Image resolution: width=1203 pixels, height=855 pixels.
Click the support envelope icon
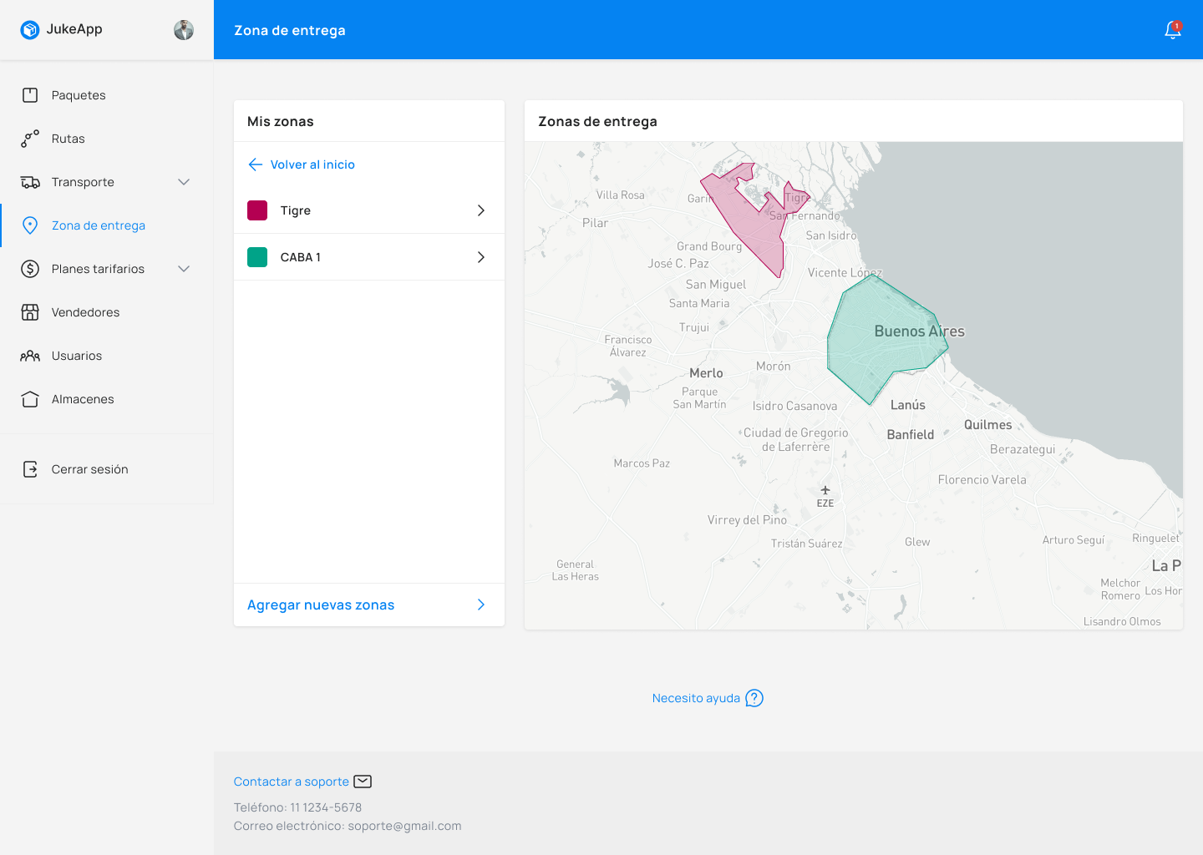coord(363,782)
